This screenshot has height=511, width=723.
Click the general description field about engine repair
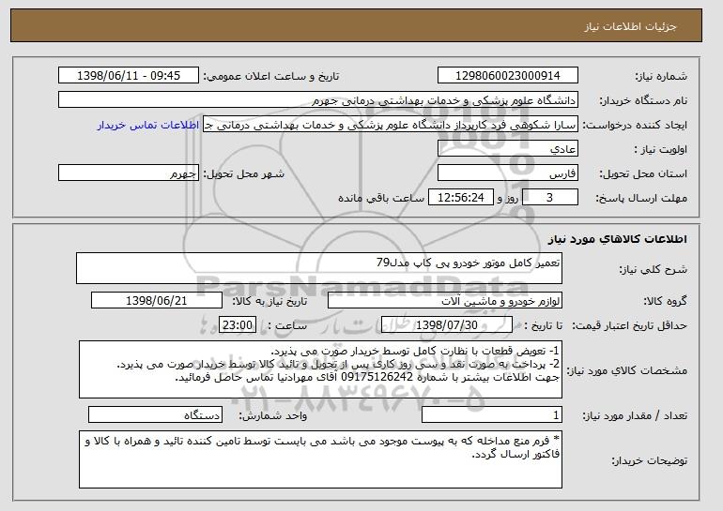pyautogui.click(x=319, y=268)
